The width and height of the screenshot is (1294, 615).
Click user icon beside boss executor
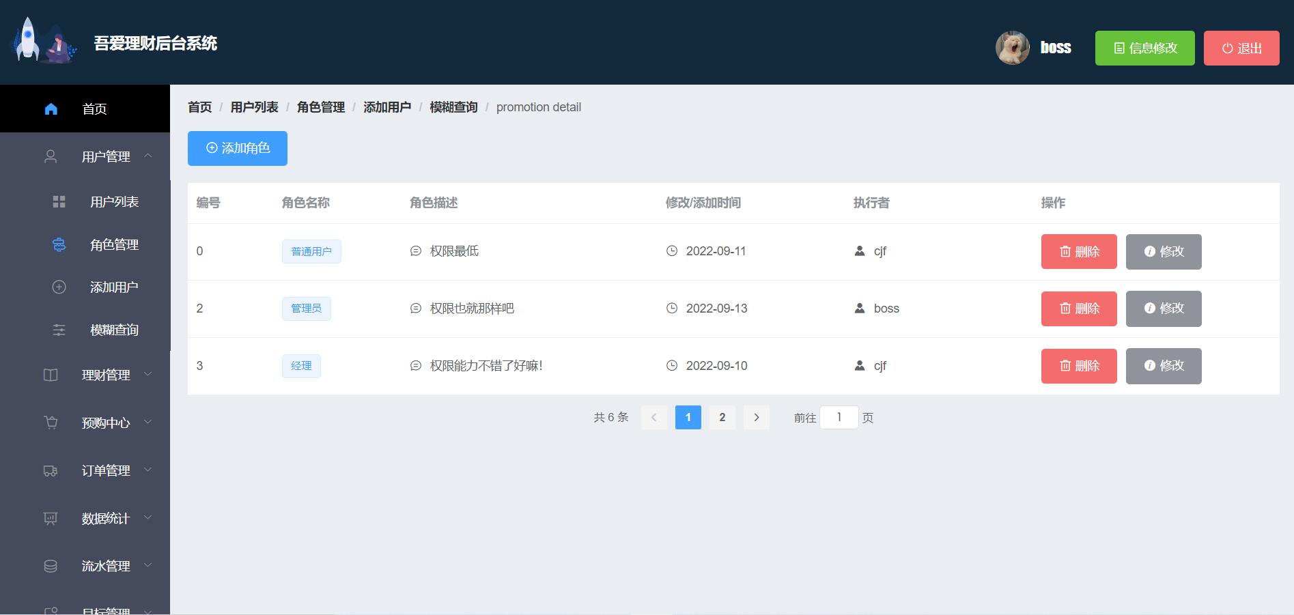click(x=860, y=308)
